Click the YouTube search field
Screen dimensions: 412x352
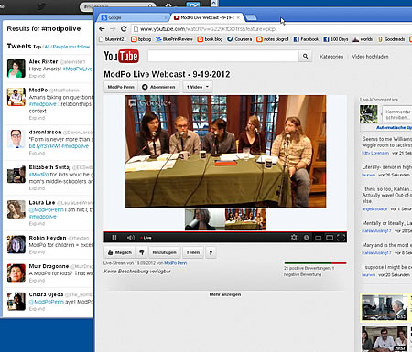(x=223, y=56)
